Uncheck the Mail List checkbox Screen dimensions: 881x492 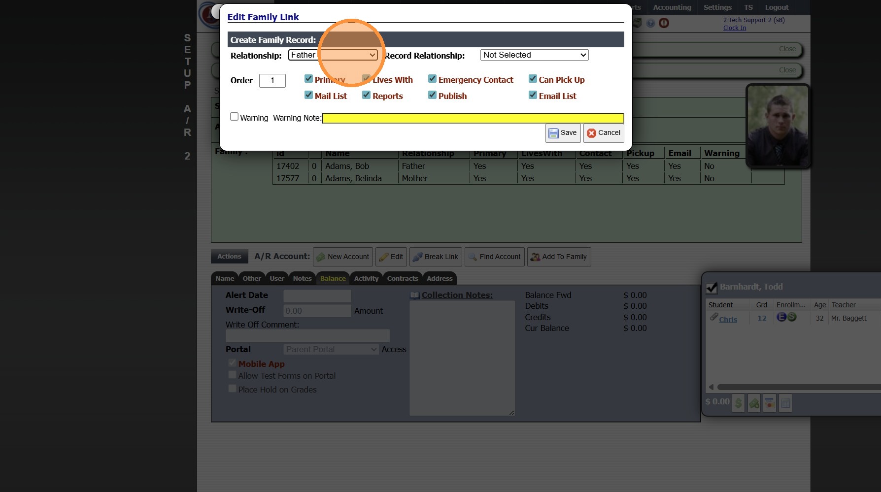point(308,95)
